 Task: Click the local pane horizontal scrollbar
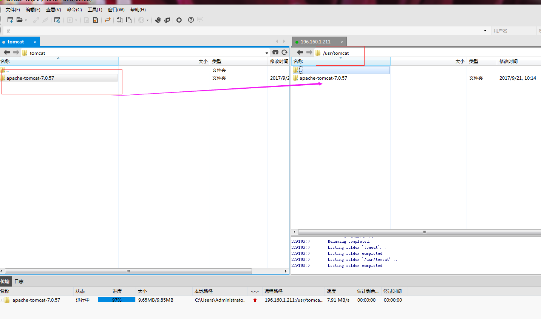point(128,271)
